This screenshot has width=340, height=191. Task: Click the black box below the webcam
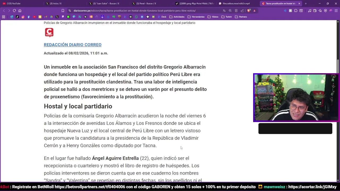295,128
